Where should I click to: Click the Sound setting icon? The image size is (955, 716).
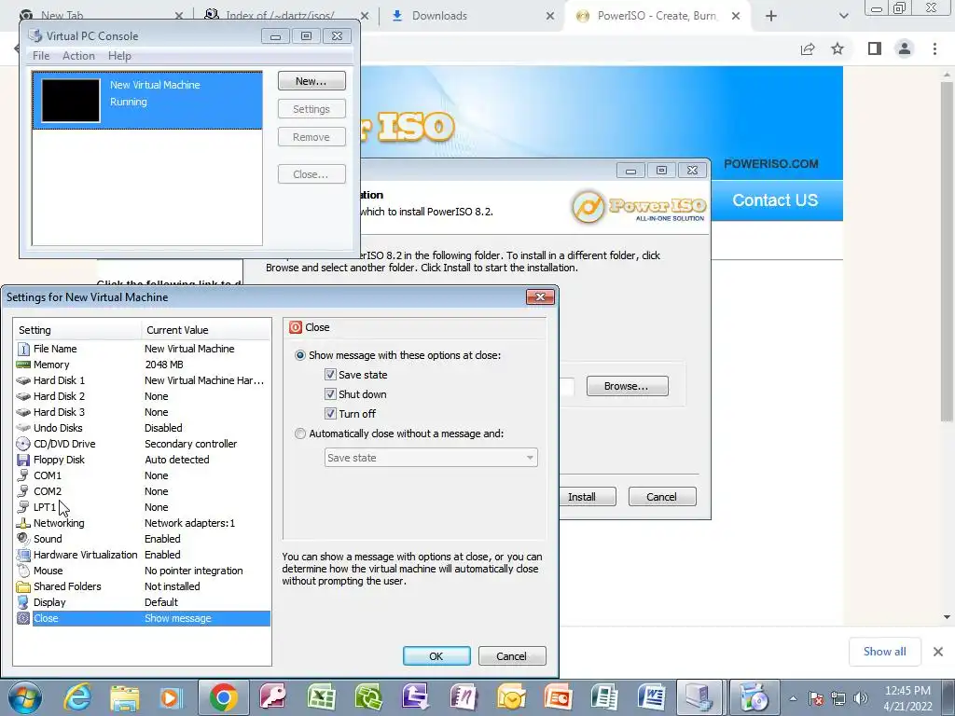pos(23,539)
